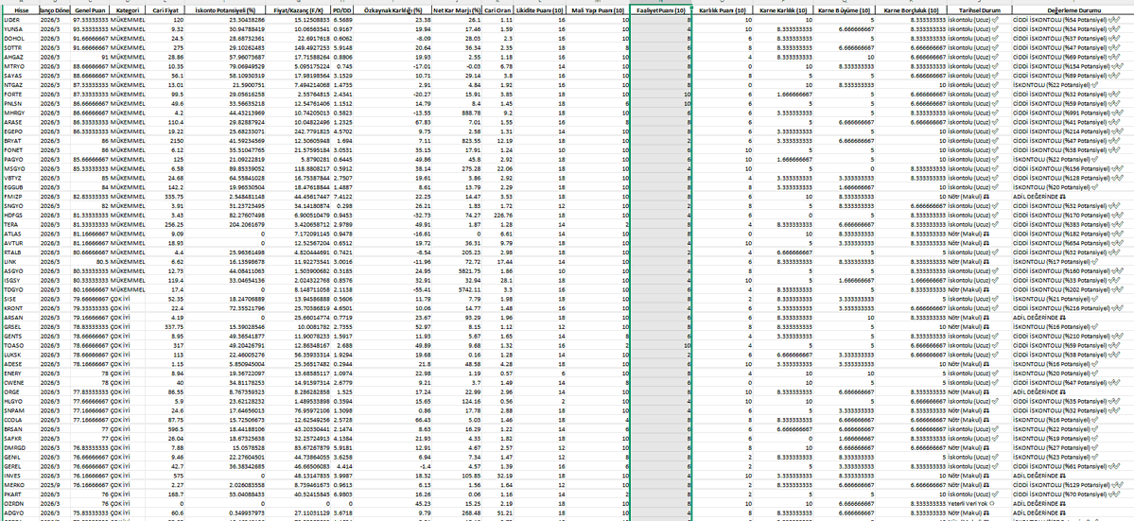Click the Karne Karlılık (10) header
Image resolution: width=1134 pixels, height=521 pixels.
(784, 11)
